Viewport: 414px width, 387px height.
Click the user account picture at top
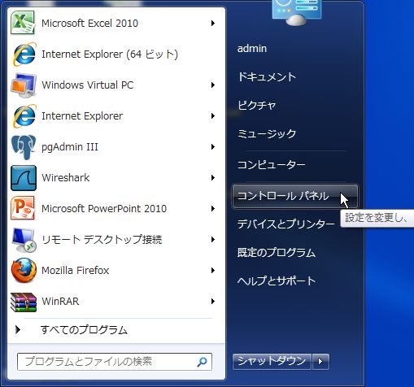click(296, 12)
